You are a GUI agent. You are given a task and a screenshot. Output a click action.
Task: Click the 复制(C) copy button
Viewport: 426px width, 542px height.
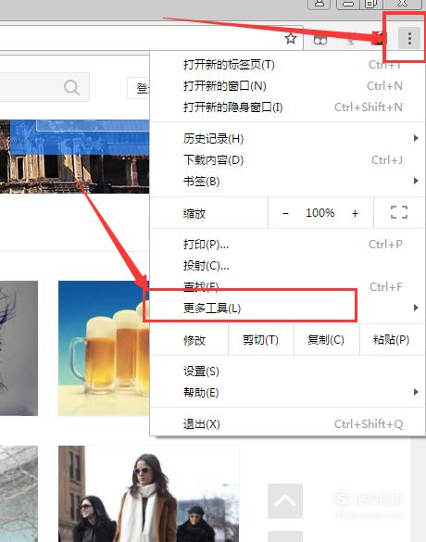(327, 340)
